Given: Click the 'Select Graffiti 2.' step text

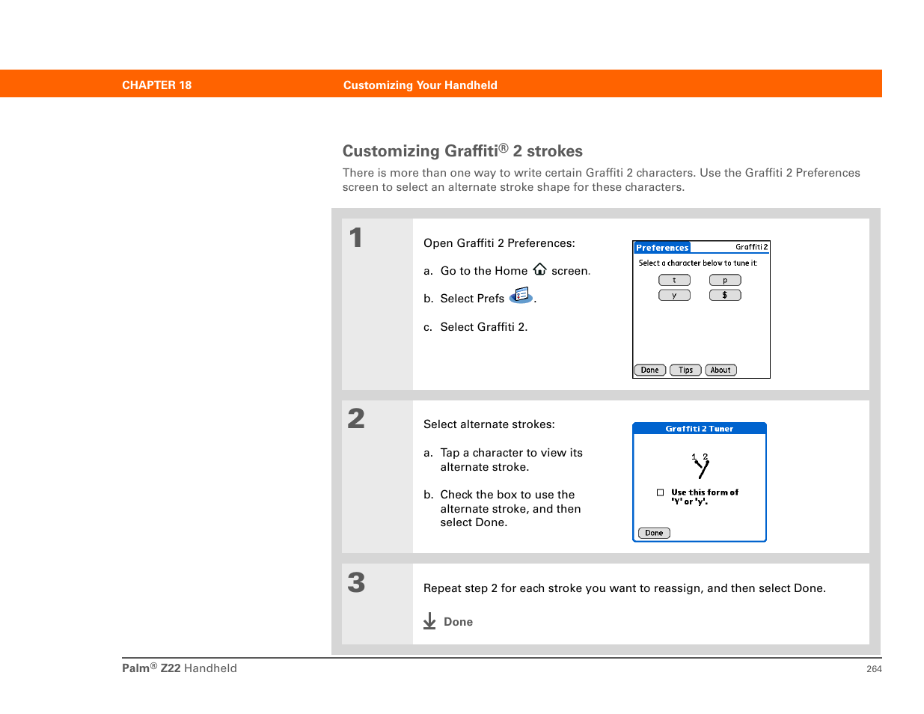Looking at the screenshot, I should (484, 327).
